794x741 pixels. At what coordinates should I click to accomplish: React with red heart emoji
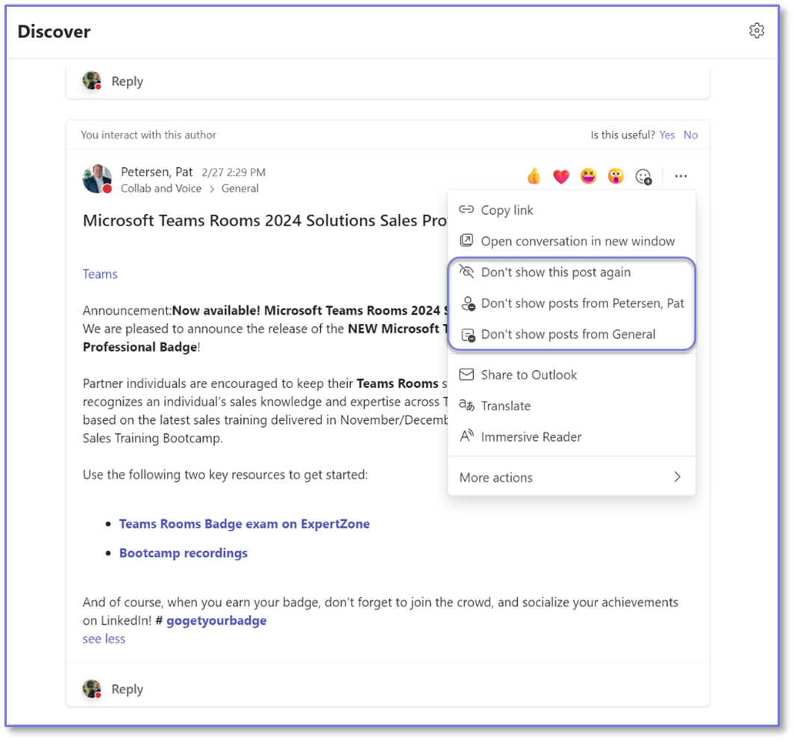(x=561, y=176)
